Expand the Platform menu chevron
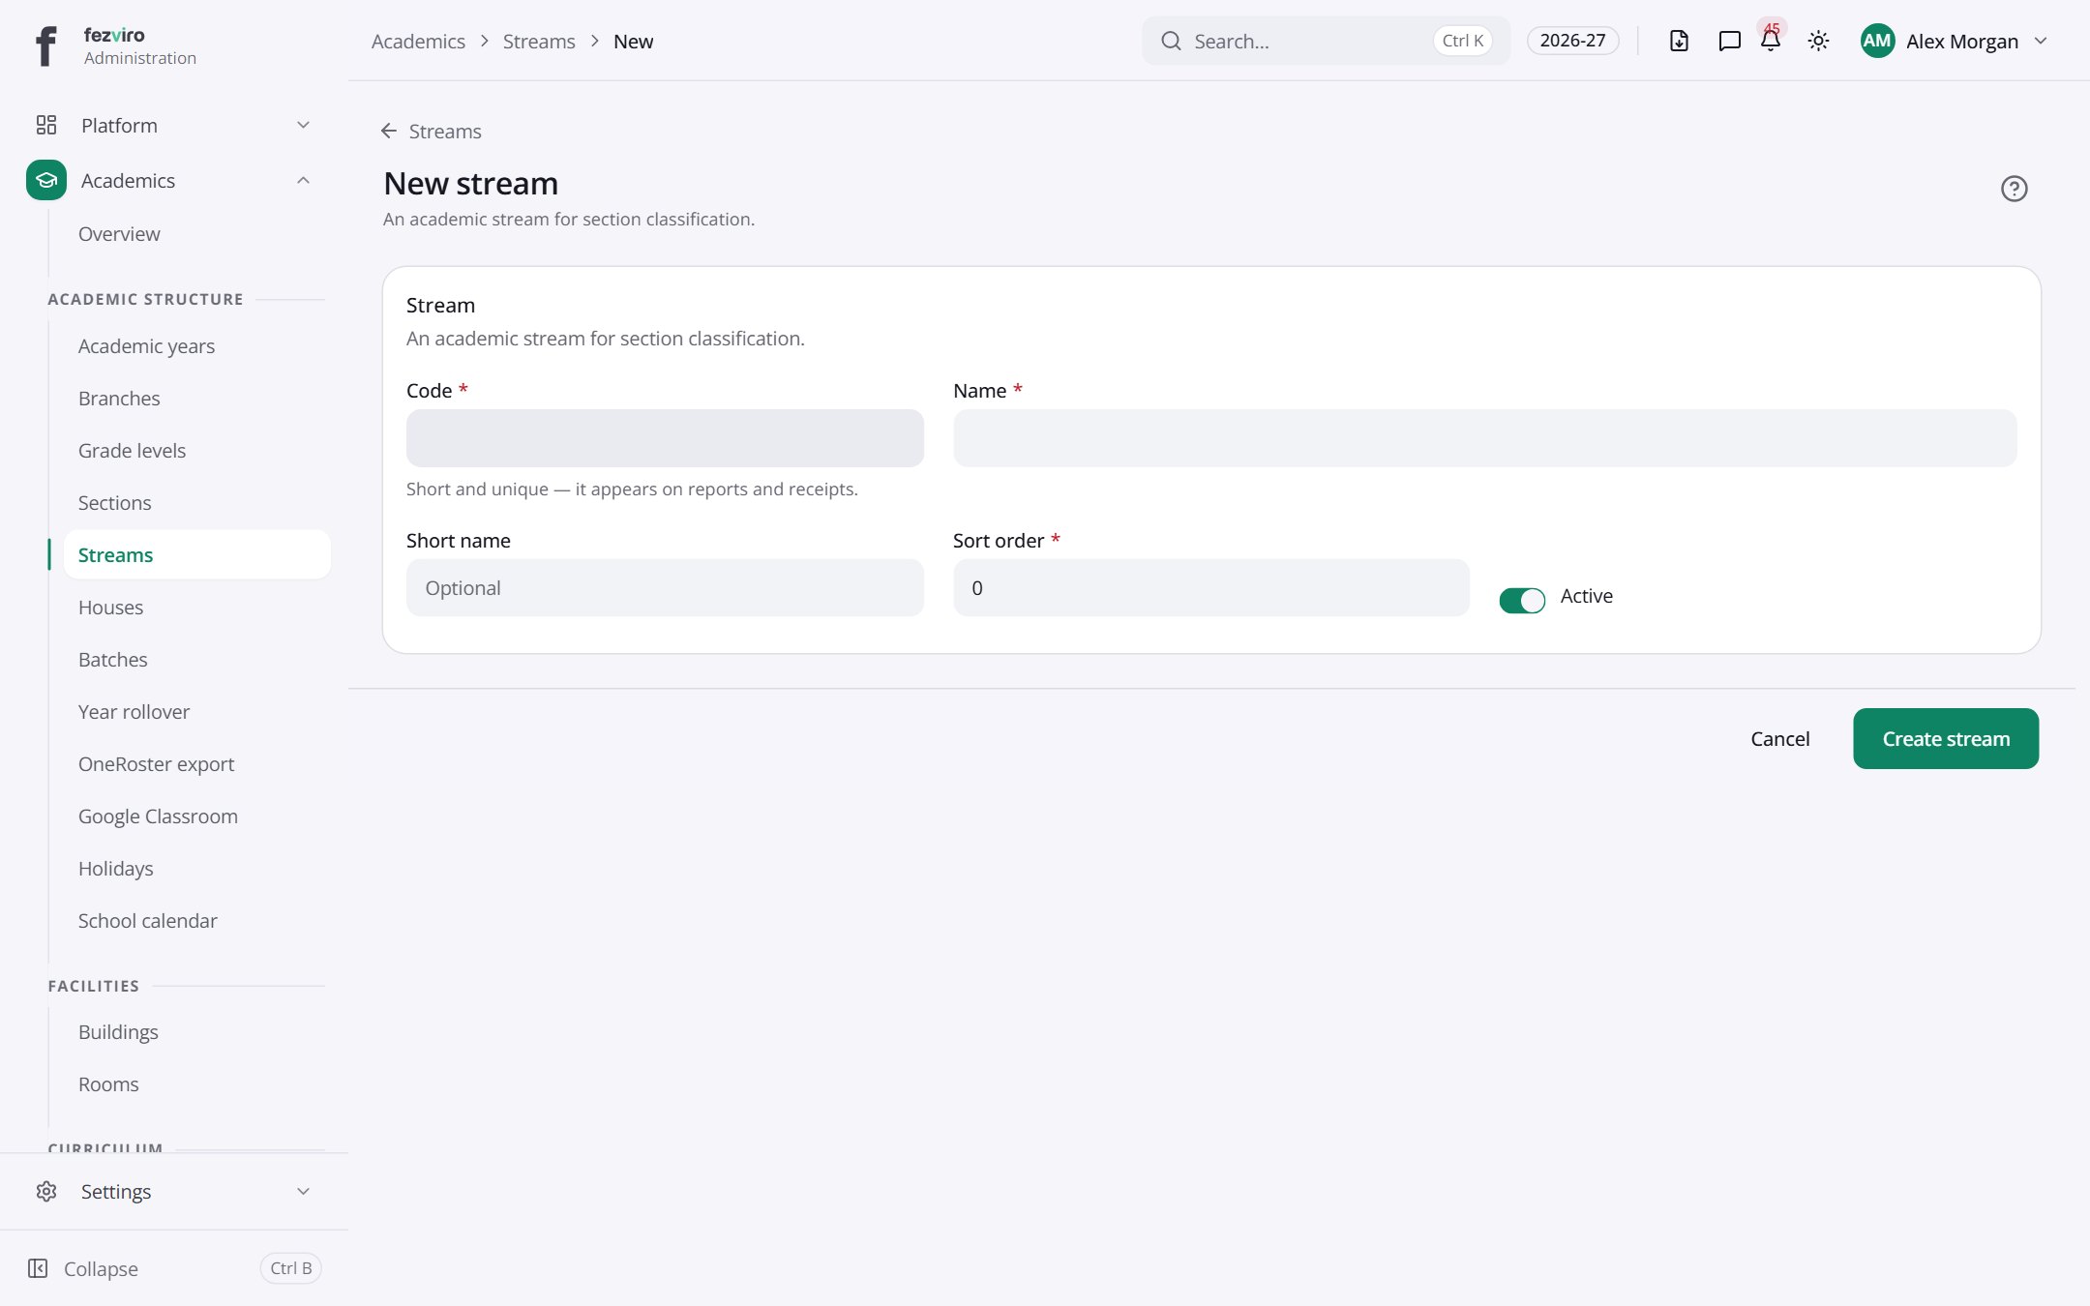The image size is (2090, 1306). click(303, 125)
